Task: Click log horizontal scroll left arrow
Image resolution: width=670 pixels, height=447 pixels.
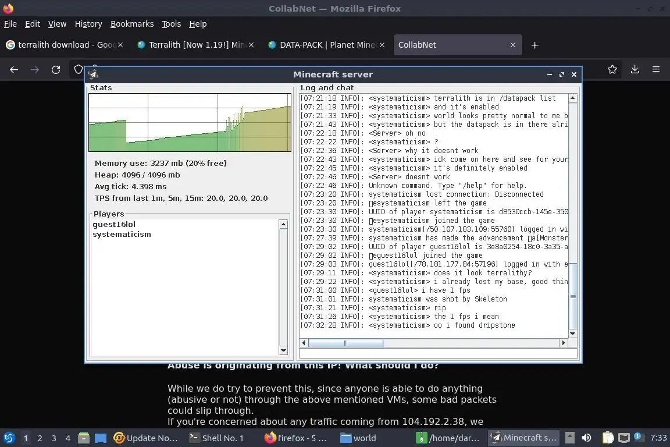Action: pos(304,343)
